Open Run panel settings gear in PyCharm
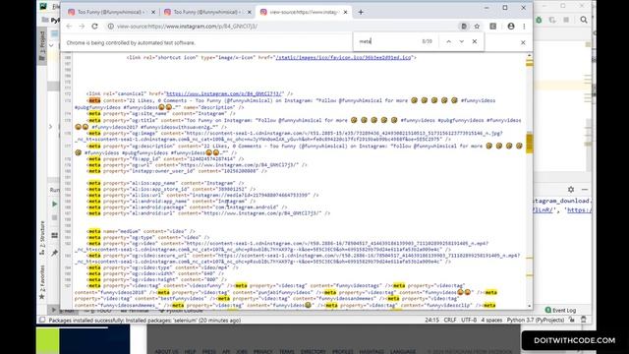Screen dimensions: 629x354 571,190
